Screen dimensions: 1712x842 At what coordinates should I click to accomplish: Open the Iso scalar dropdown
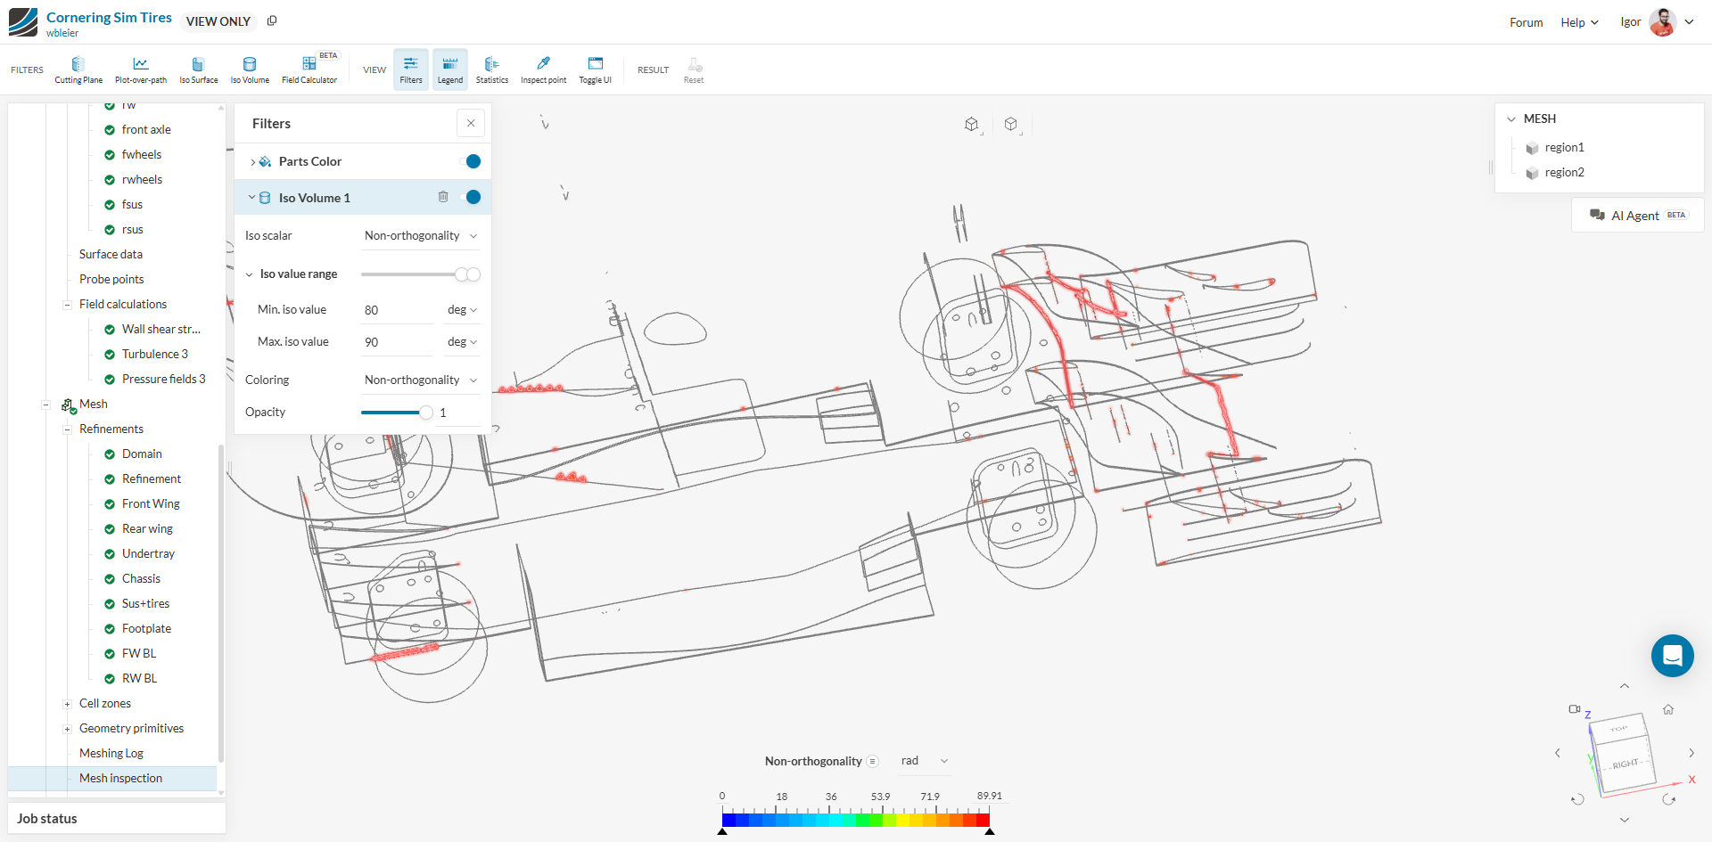[x=420, y=236]
